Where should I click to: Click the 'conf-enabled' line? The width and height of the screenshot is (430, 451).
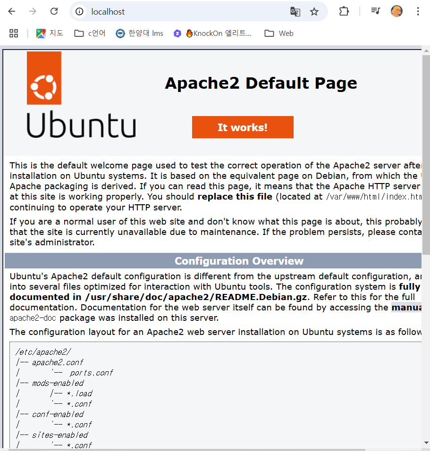(58, 414)
